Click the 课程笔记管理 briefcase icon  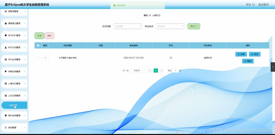[x=6, y=23]
